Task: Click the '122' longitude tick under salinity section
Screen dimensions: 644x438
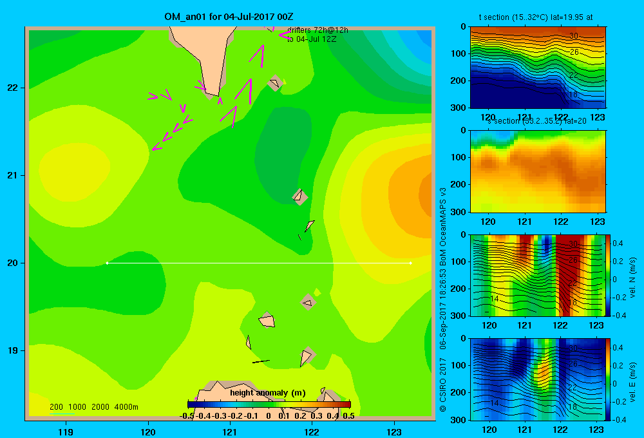Action: (561, 222)
